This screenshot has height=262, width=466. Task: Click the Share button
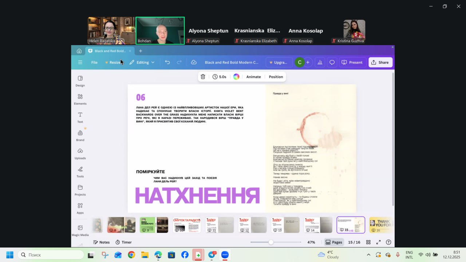[x=380, y=62]
